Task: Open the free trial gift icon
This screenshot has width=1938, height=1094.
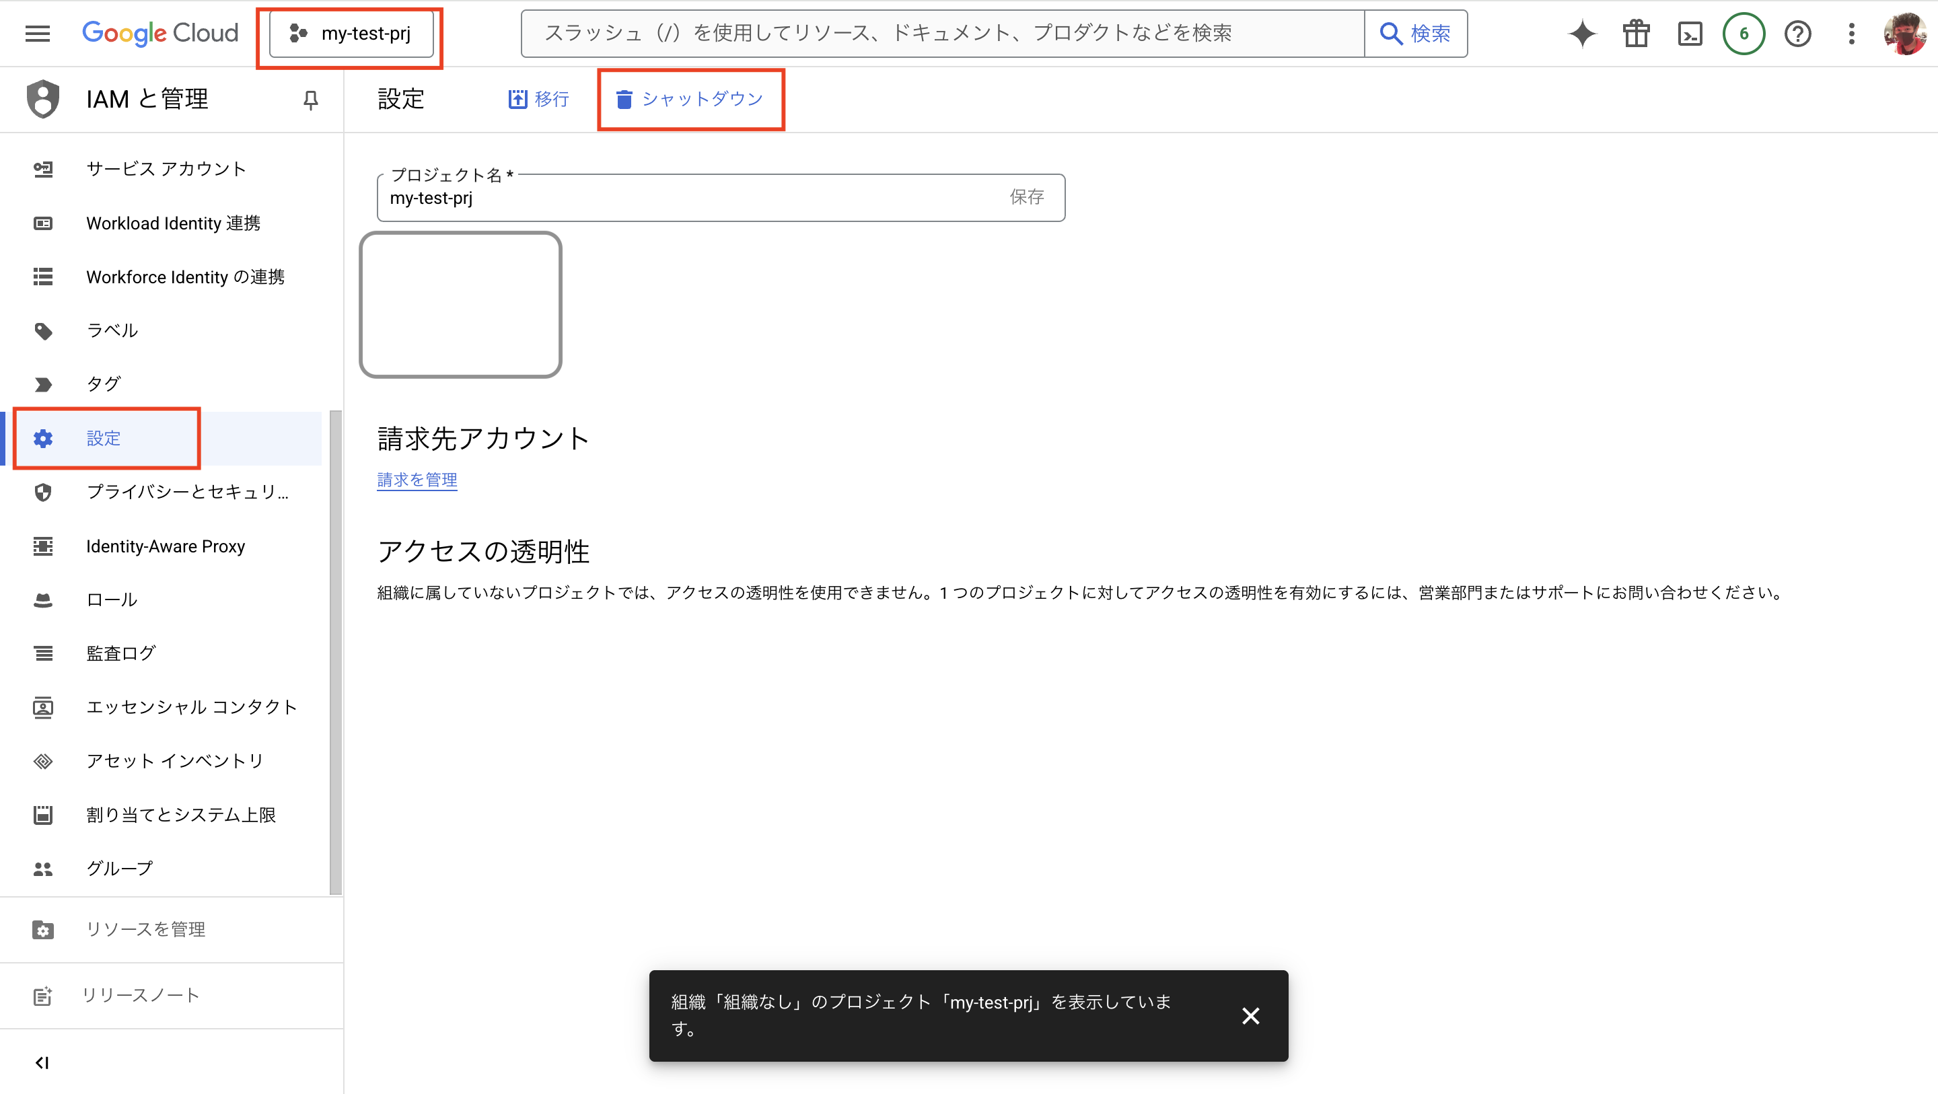Action: click(x=1636, y=33)
